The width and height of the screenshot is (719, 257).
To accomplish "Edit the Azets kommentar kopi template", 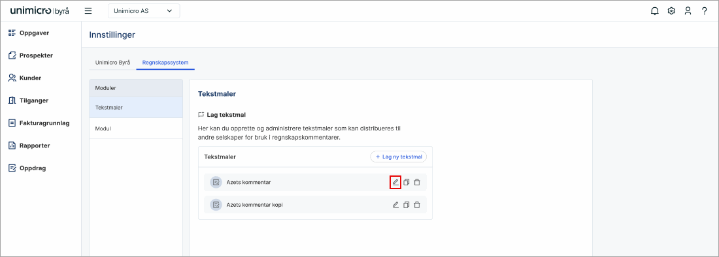I will 395,205.
